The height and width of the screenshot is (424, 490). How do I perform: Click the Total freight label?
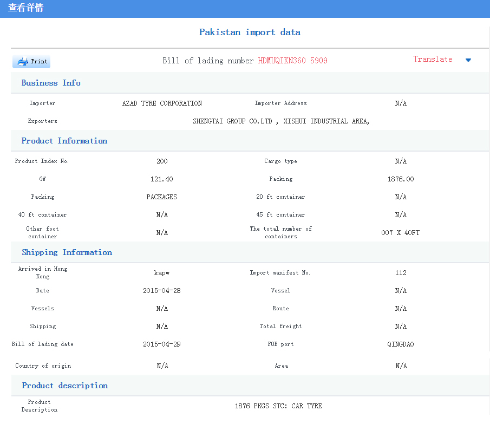tap(280, 326)
